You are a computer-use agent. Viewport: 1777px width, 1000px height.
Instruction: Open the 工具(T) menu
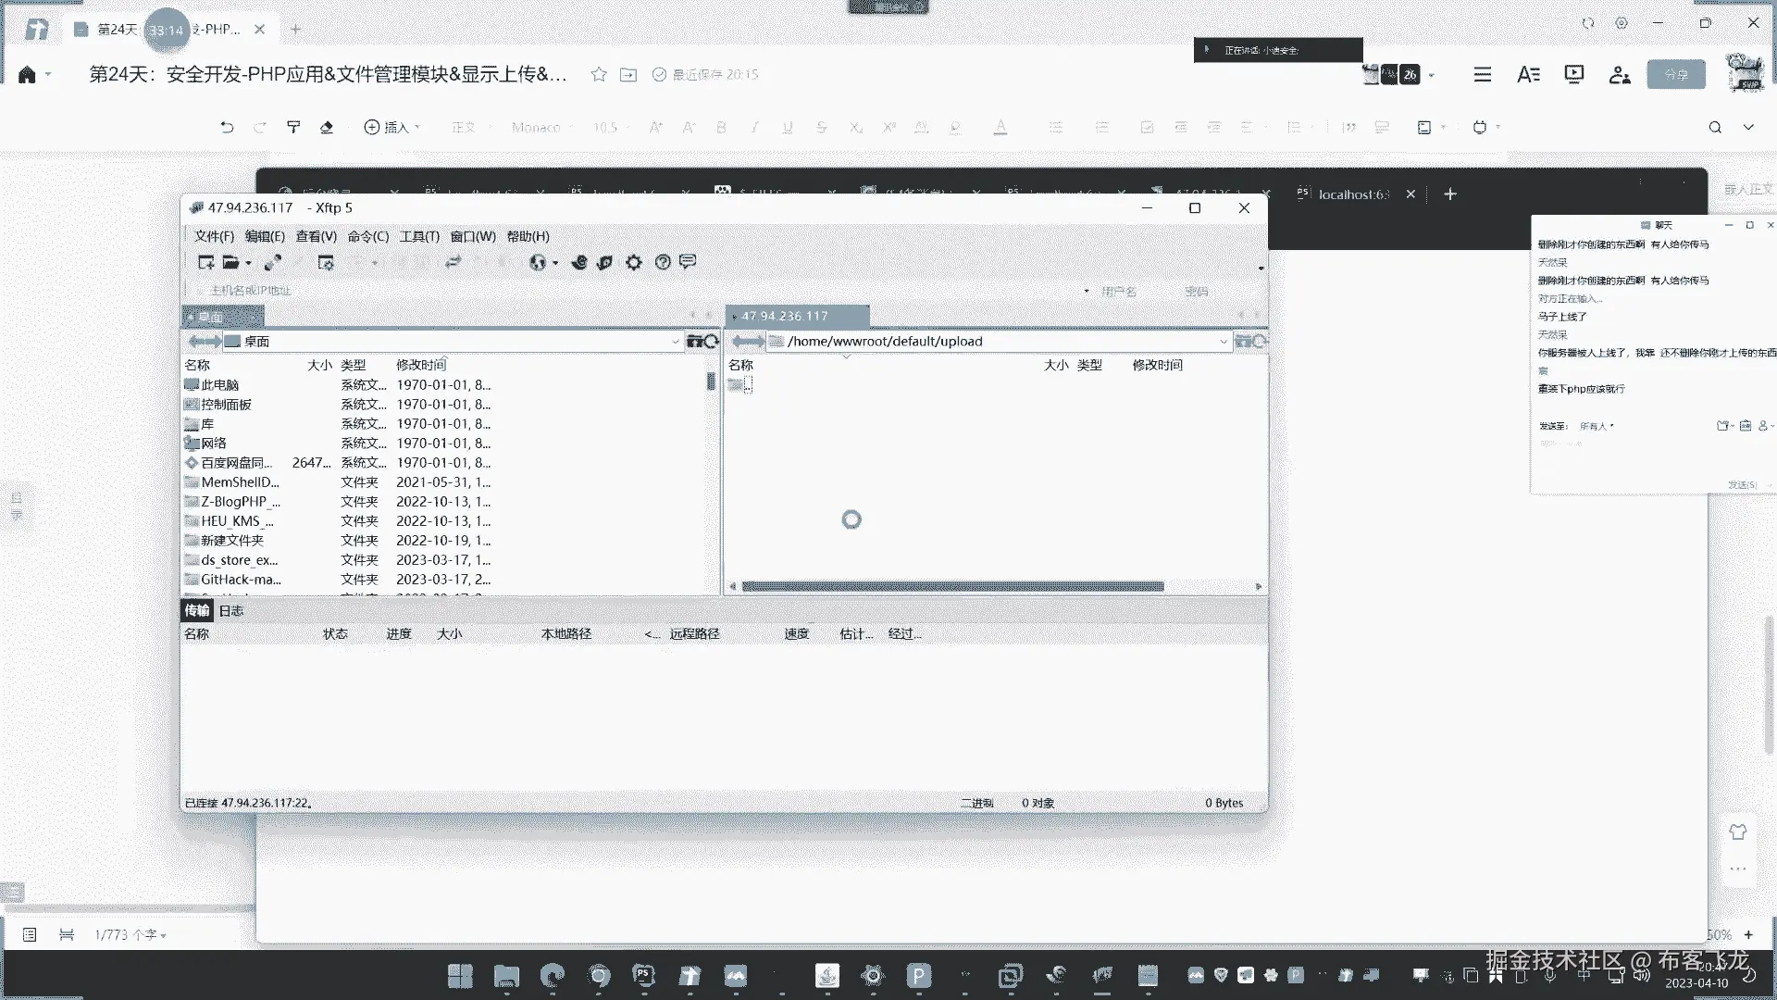point(419,236)
